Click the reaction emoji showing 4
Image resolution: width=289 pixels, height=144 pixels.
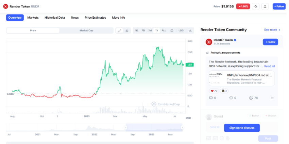tap(224, 91)
